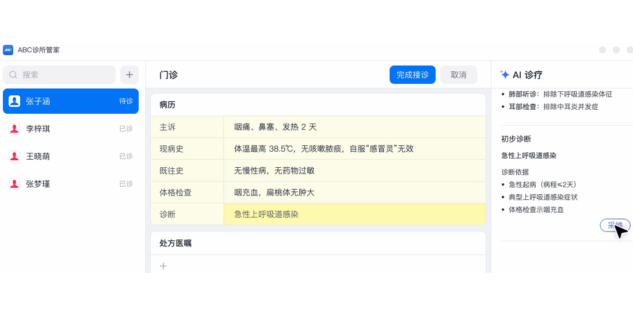Select the highlighted 诊断 field
The image size is (633, 316).
point(354,214)
